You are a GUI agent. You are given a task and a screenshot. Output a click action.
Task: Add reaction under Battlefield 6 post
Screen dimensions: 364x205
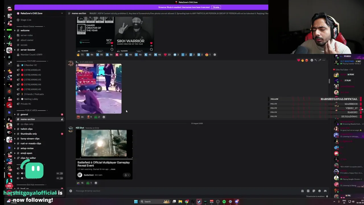pos(96,183)
